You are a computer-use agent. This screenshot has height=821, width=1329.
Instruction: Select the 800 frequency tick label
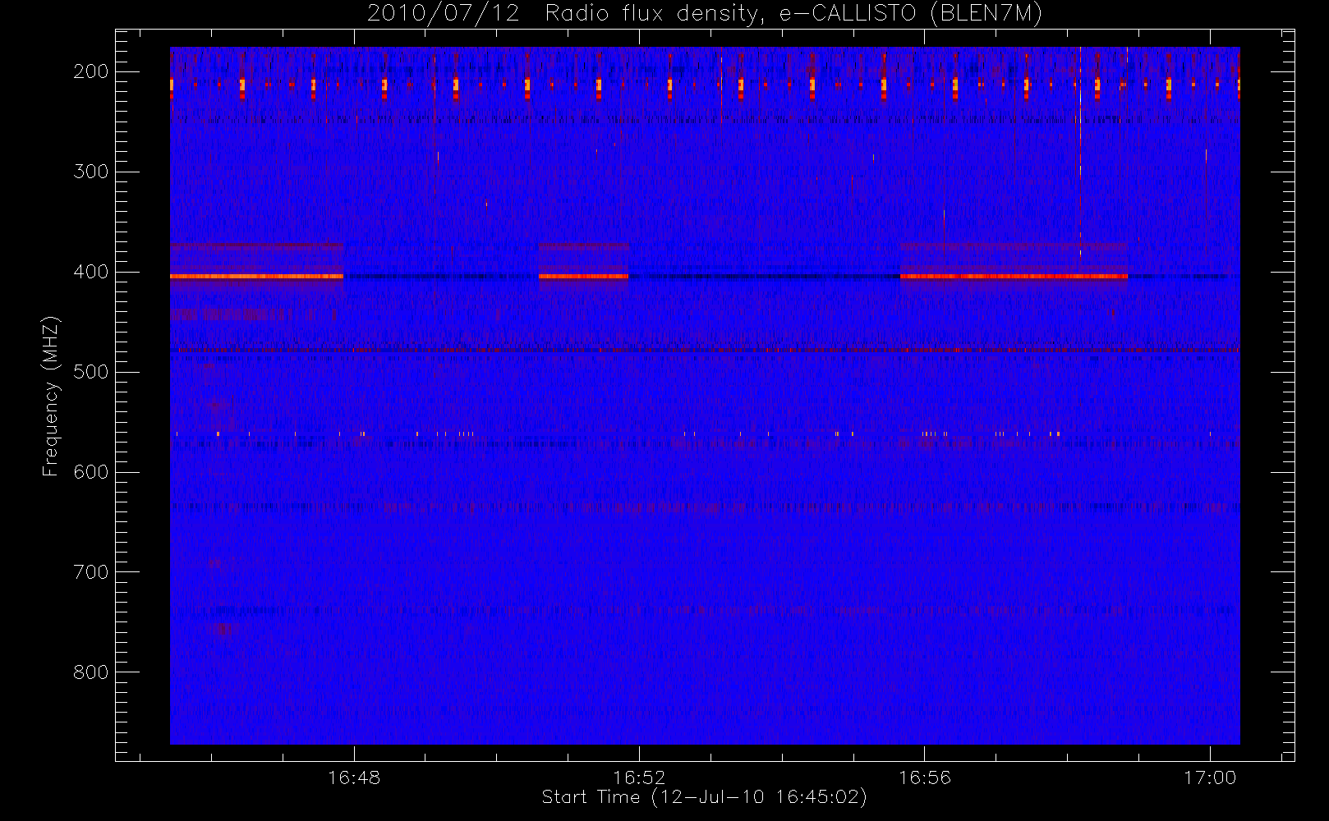(90, 672)
